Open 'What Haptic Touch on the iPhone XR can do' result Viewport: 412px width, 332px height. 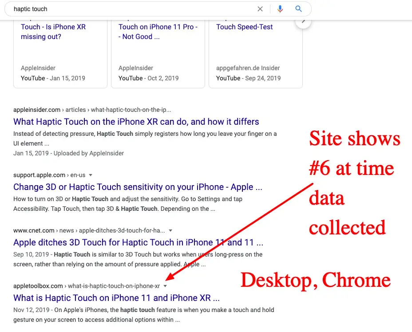click(136, 122)
